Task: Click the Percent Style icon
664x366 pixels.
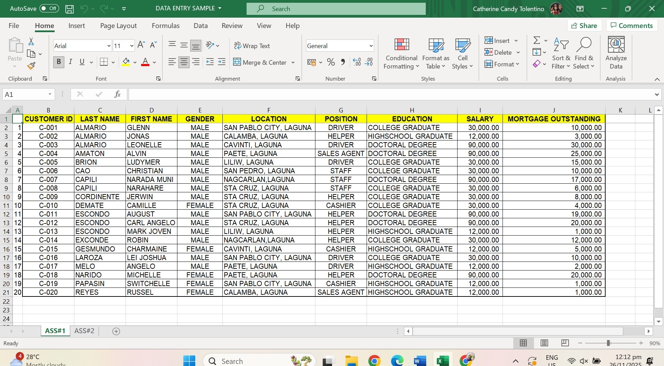Action: point(331,62)
